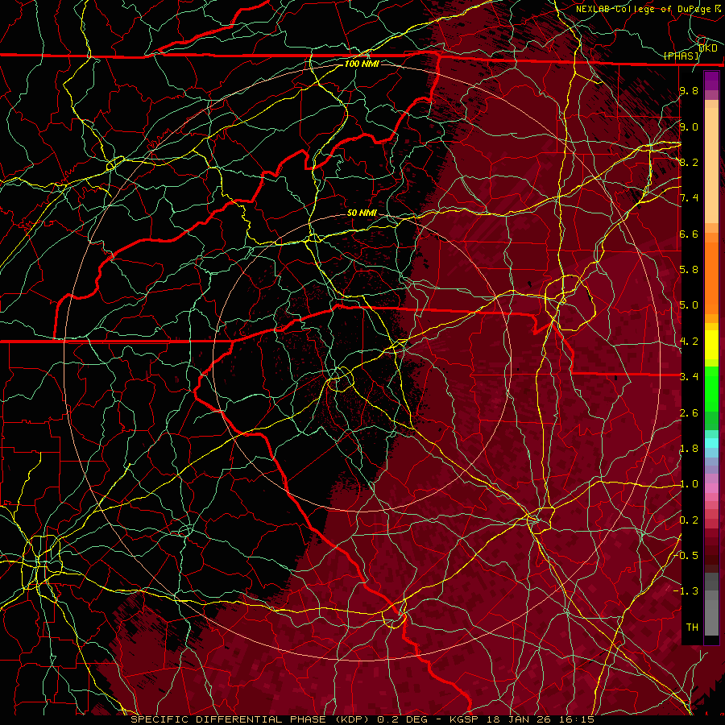Click the 4.2 value on color scale
This screenshot has width=725, height=725.
tap(689, 342)
